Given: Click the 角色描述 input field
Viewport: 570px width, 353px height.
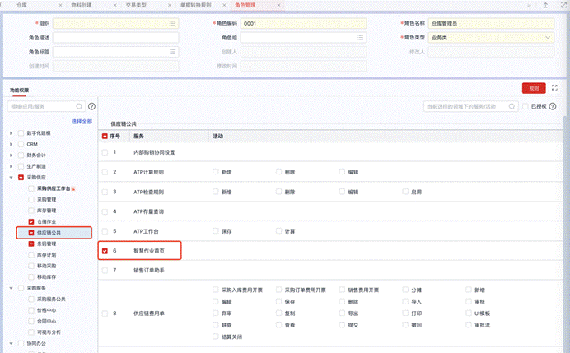Looking at the screenshot, I should pyautogui.click(x=116, y=38).
